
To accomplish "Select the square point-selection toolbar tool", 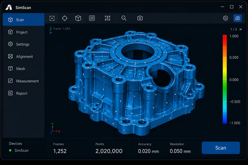I will [52, 18].
